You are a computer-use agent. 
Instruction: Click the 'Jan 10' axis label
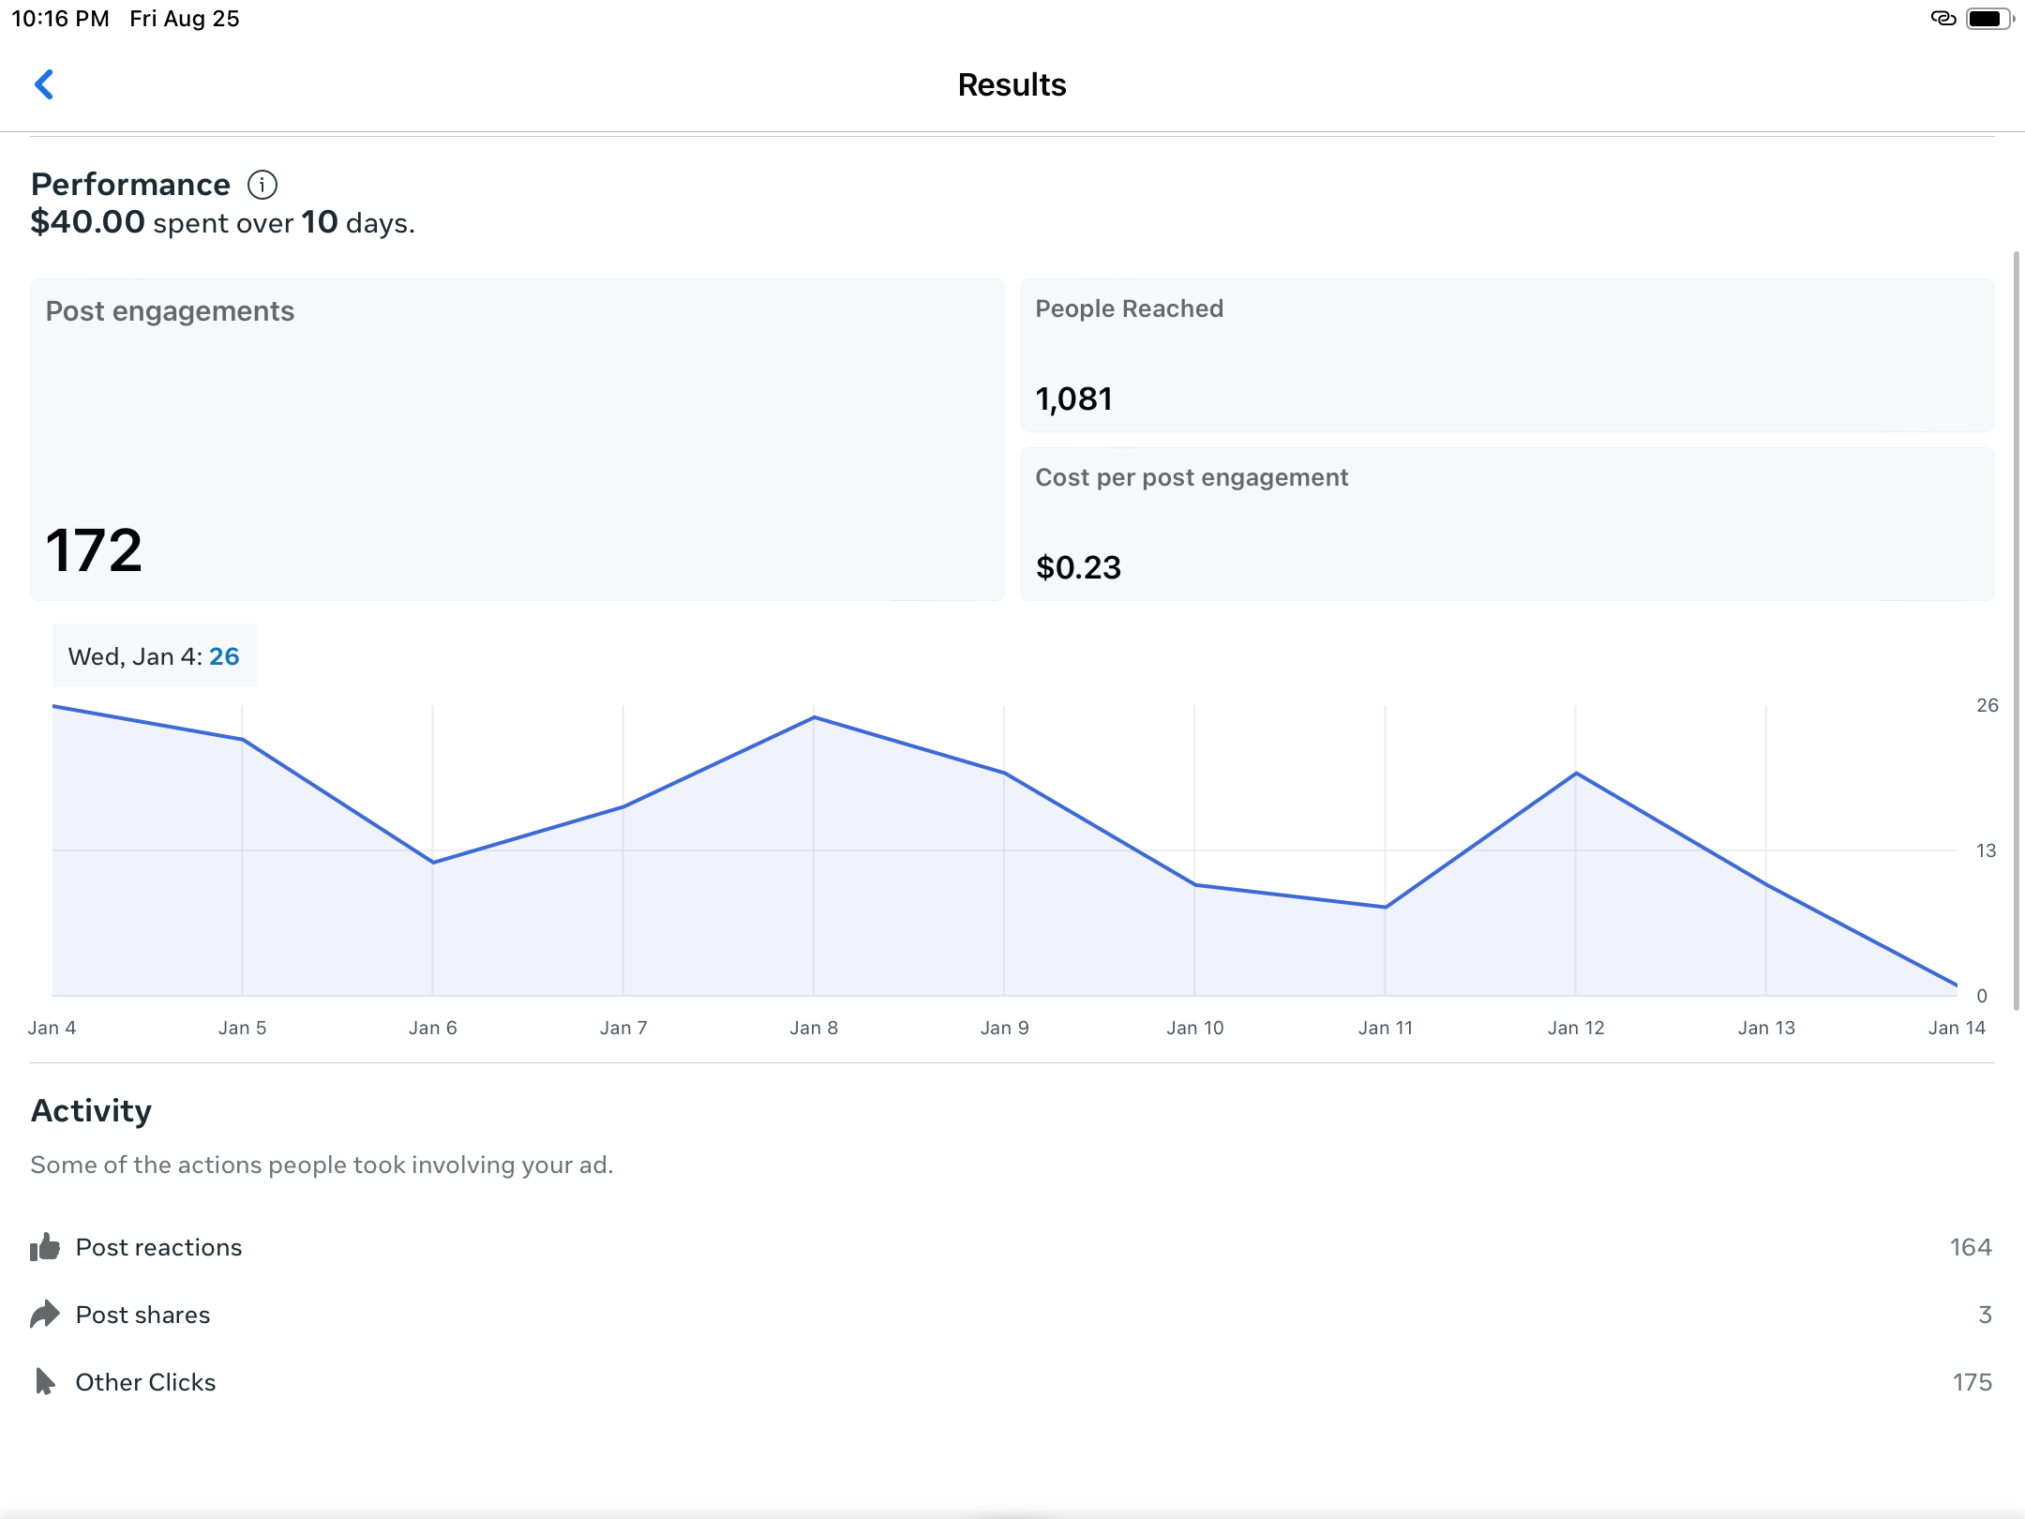pyautogui.click(x=1195, y=1028)
